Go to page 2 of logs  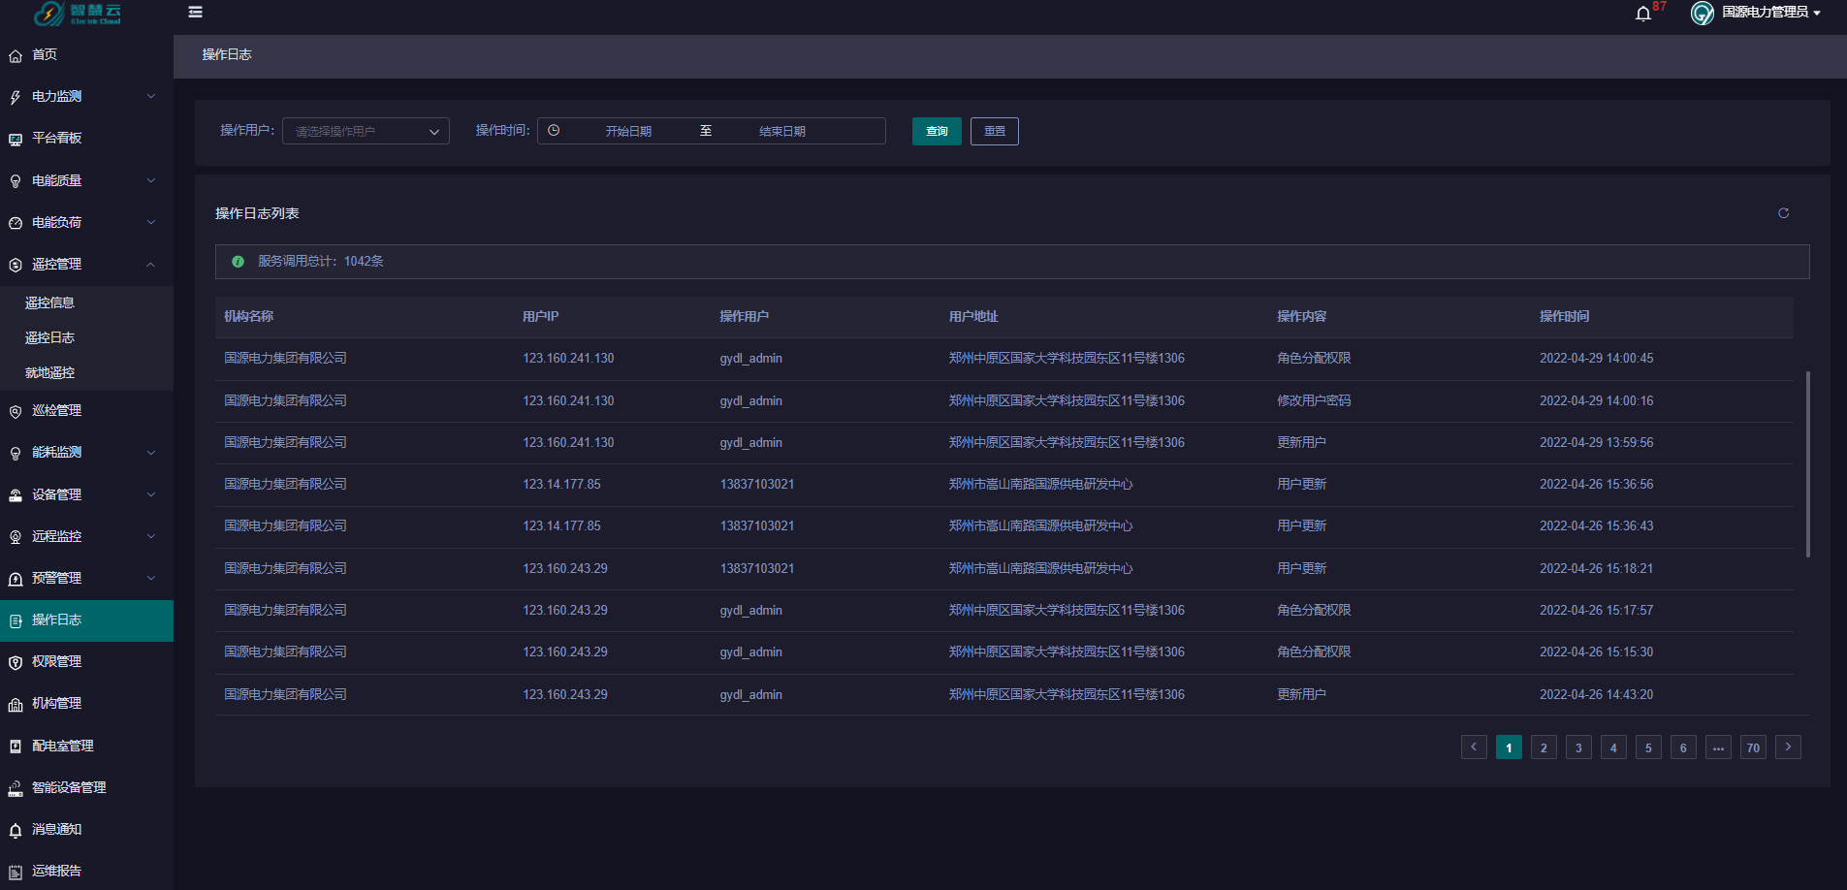click(1544, 747)
